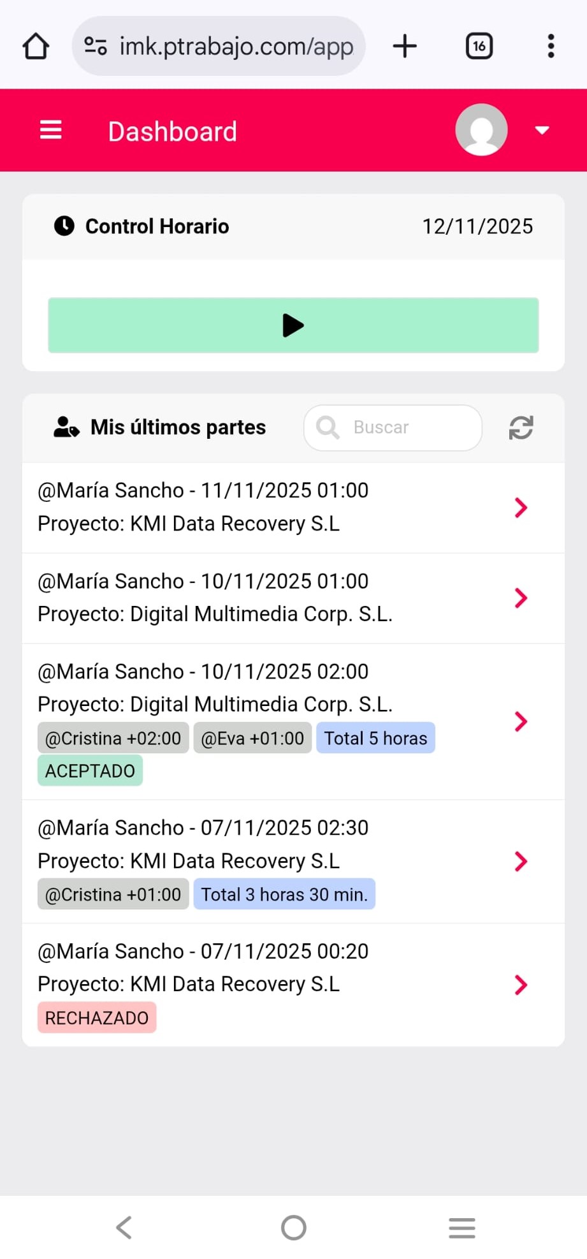Click the imk.ptrabajo.com address bar

pos(236,46)
